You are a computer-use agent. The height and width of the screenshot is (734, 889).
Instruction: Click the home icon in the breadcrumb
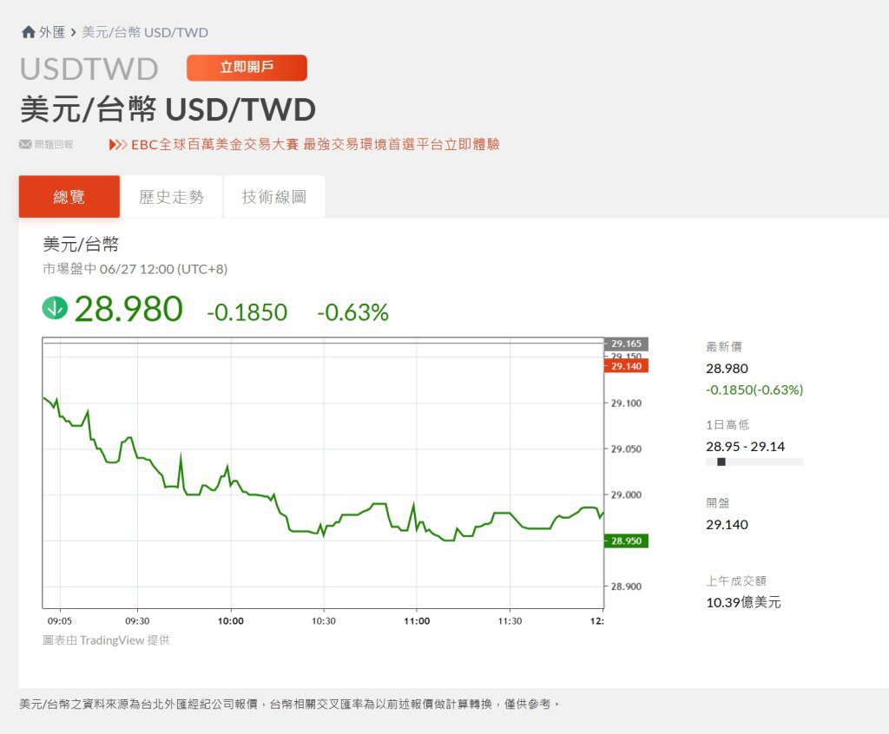(x=29, y=33)
